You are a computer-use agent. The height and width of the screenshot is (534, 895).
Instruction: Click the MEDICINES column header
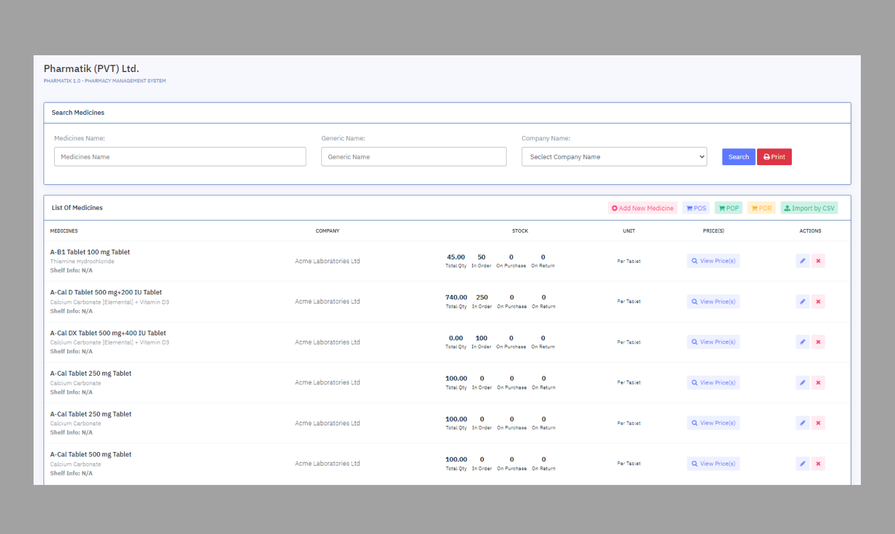[x=64, y=231]
